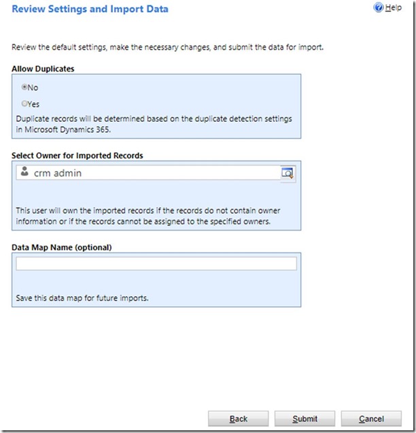Go back with the Back button
The height and width of the screenshot is (433, 416).
coord(238,419)
